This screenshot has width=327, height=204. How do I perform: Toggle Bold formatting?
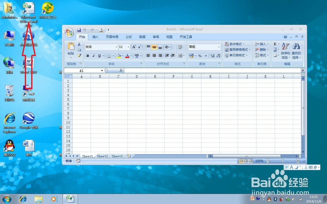click(x=88, y=55)
